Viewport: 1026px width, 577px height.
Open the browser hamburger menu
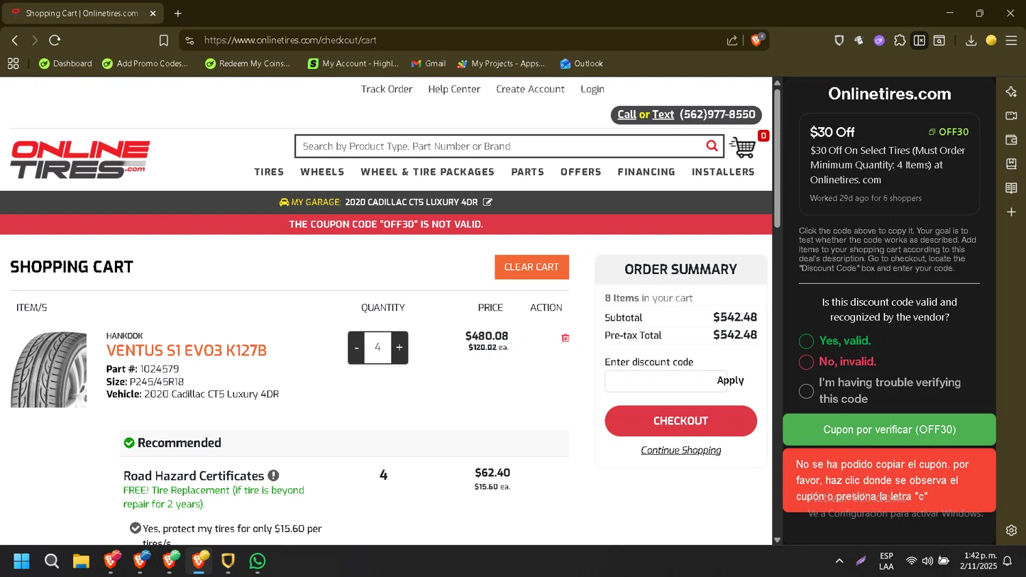1011,40
